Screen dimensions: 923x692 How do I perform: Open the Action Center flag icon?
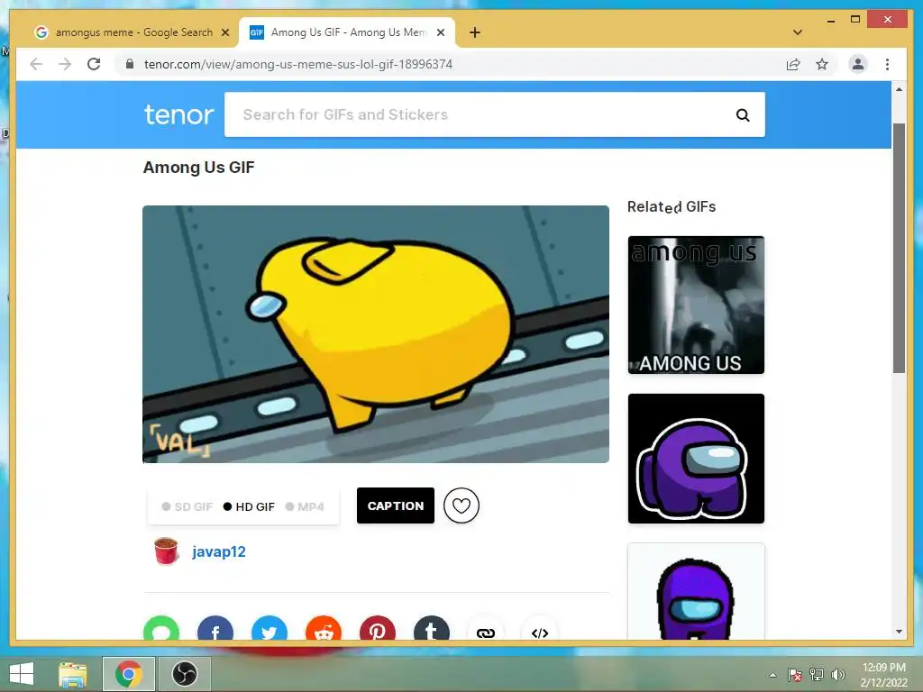coord(795,675)
